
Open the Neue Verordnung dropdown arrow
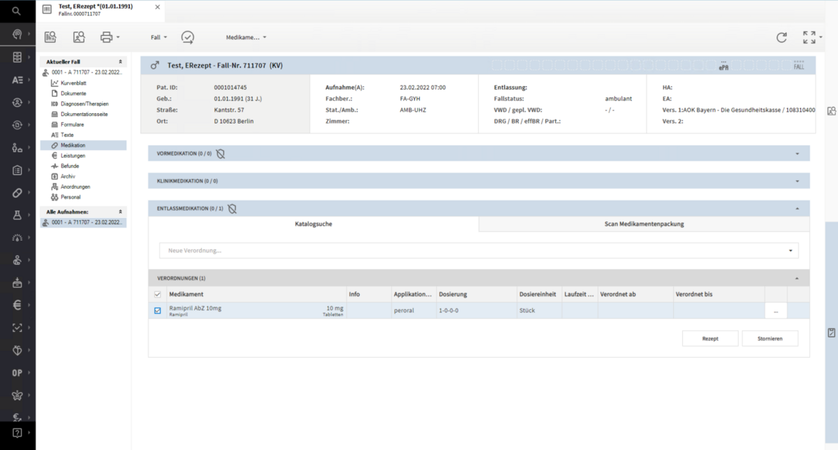pyautogui.click(x=791, y=250)
